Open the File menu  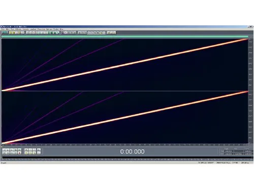coord(3,29)
